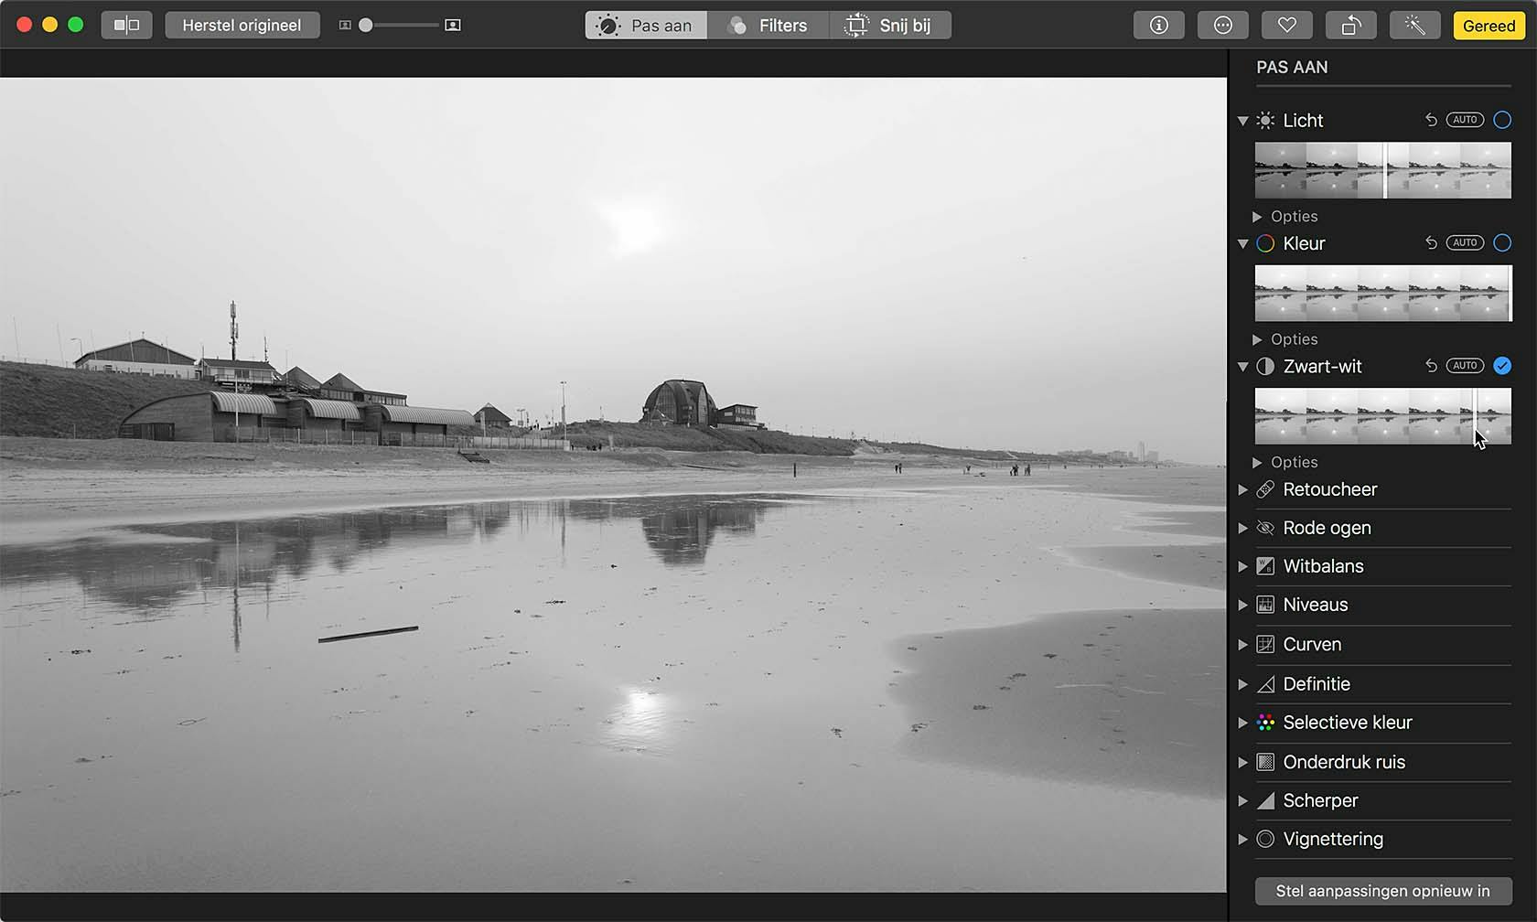Collapse the Licht section

(x=1242, y=121)
